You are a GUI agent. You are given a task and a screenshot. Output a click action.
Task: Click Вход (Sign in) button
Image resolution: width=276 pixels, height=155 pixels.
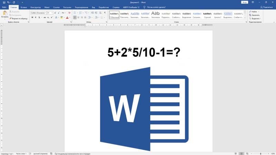pos(245,2)
